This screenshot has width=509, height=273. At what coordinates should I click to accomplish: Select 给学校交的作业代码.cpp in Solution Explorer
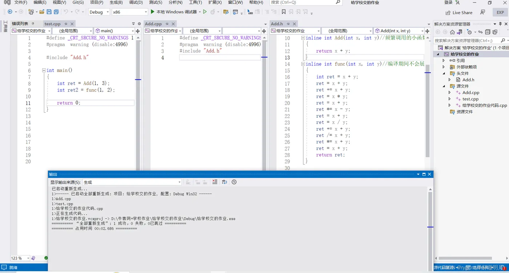click(485, 105)
